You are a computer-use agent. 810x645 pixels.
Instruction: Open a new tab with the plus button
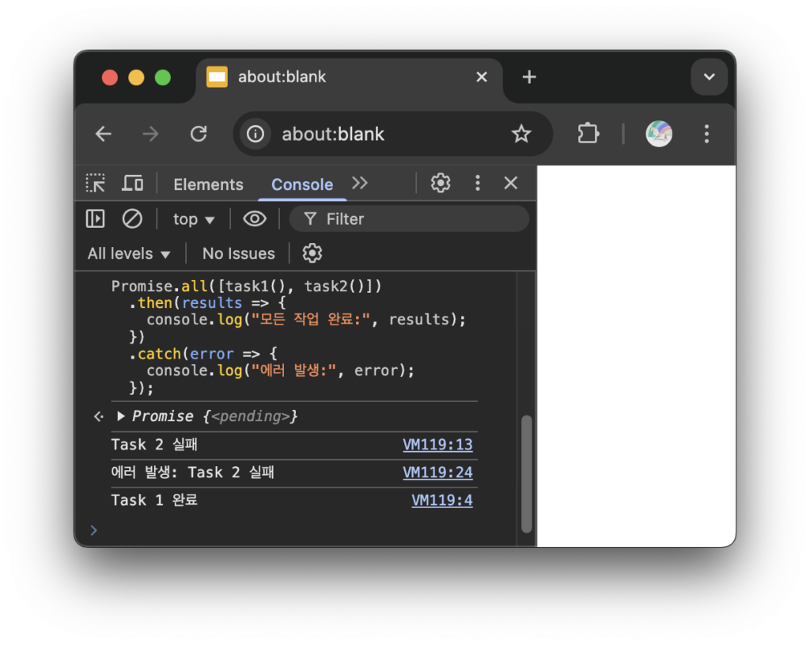click(x=529, y=77)
